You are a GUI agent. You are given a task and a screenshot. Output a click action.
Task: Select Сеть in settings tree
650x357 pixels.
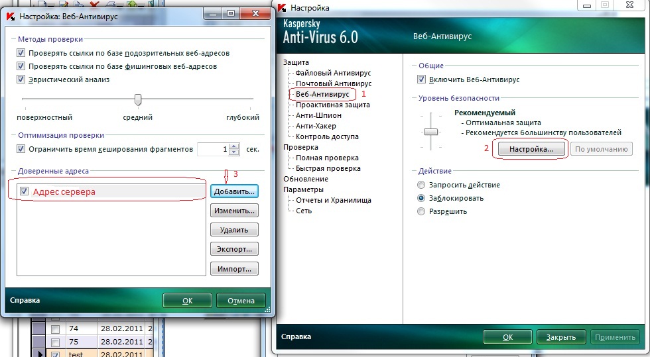[x=304, y=211]
